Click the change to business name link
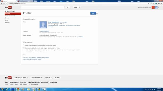This screenshot has width=163, height=91. [x=64, y=25]
